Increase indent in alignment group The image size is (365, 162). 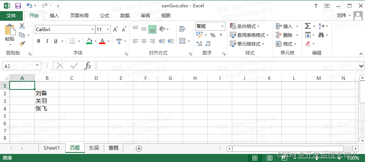click(x=171, y=41)
